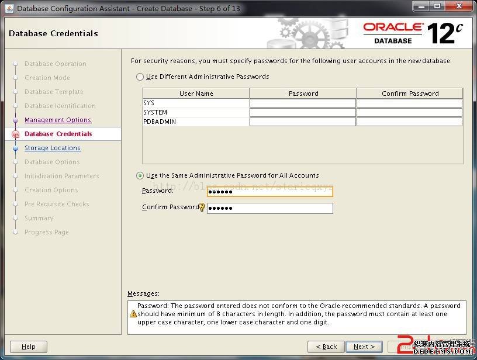The image size is (477, 360).
Task: Click the SYS password cell
Action: [x=302, y=103]
